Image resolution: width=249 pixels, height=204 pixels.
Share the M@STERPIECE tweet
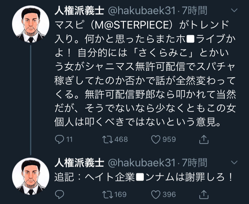coord(204,139)
